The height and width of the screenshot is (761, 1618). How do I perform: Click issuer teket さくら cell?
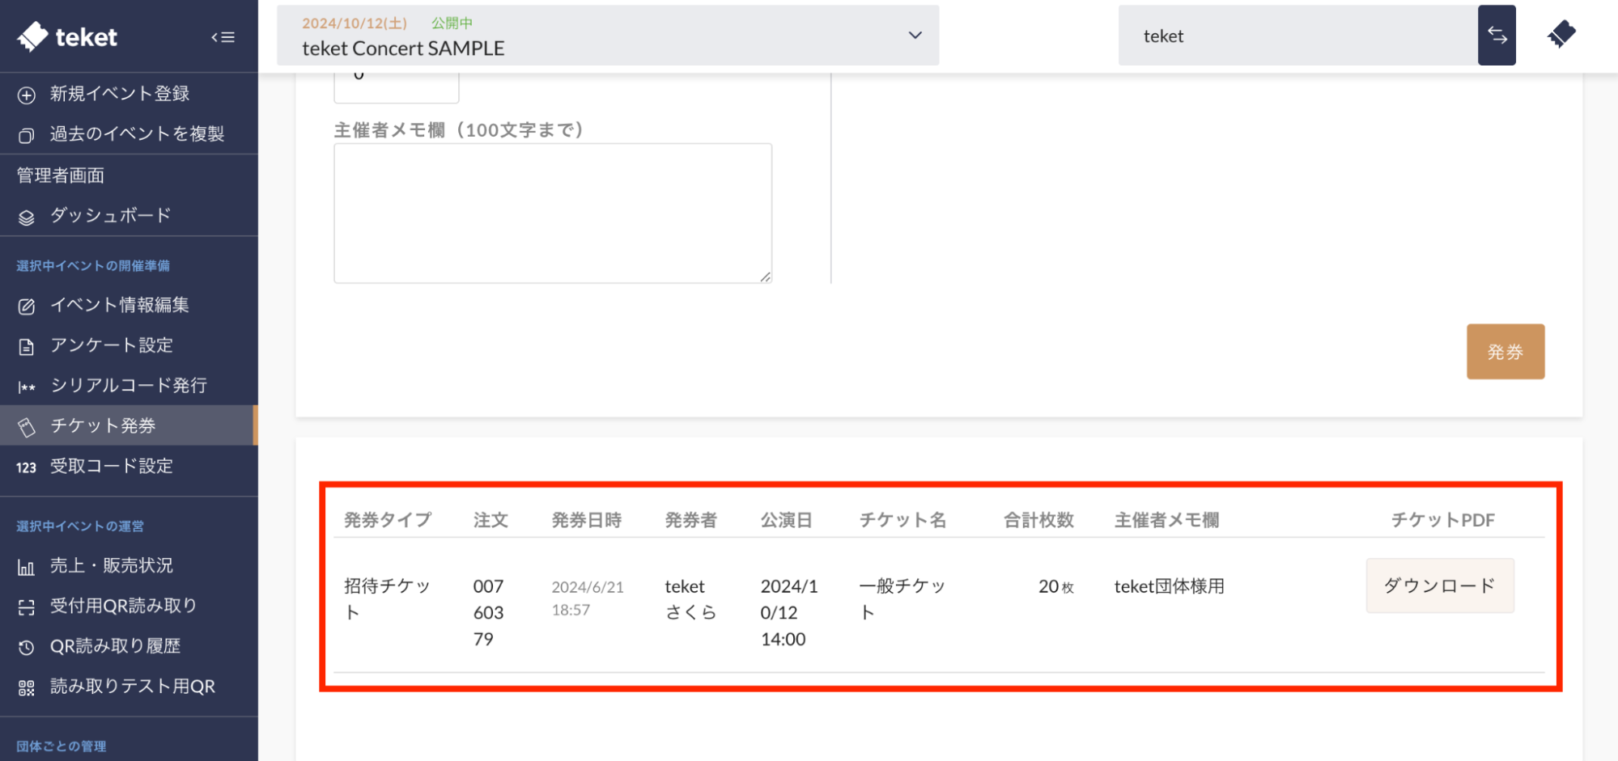[691, 599]
